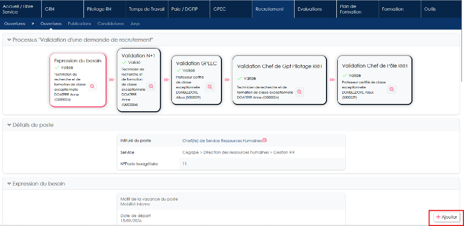Collapse the Détails du poste section
The height and width of the screenshot is (226, 464).
coord(9,125)
